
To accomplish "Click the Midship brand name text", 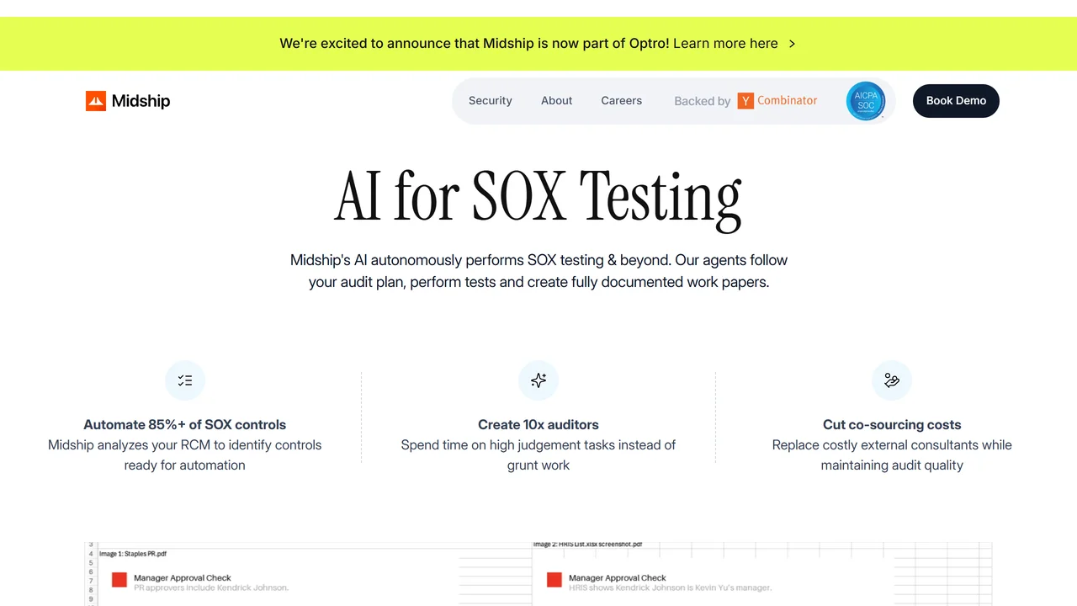I will pyautogui.click(x=141, y=101).
